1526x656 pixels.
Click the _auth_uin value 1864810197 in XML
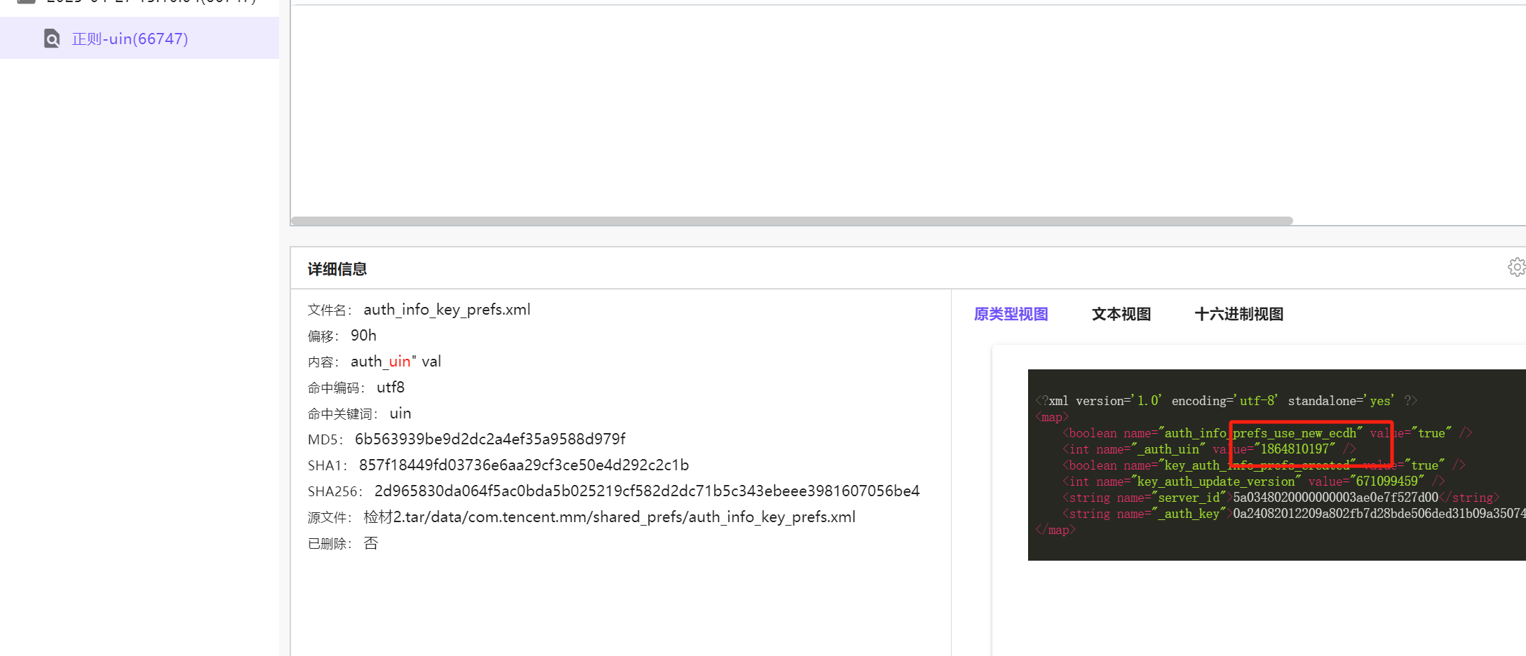tap(1295, 449)
